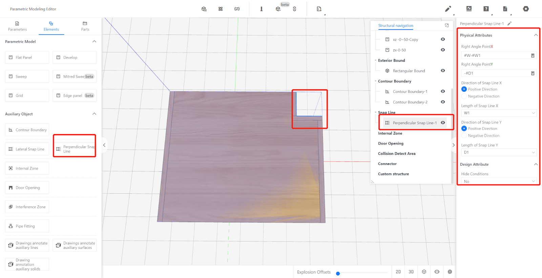Viewport: 542px width, 278px height.
Task: Open the Parts tab
Action: pyautogui.click(x=85, y=26)
